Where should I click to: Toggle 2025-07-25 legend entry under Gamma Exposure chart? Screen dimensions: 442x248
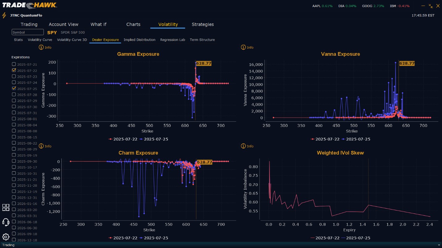(153, 139)
